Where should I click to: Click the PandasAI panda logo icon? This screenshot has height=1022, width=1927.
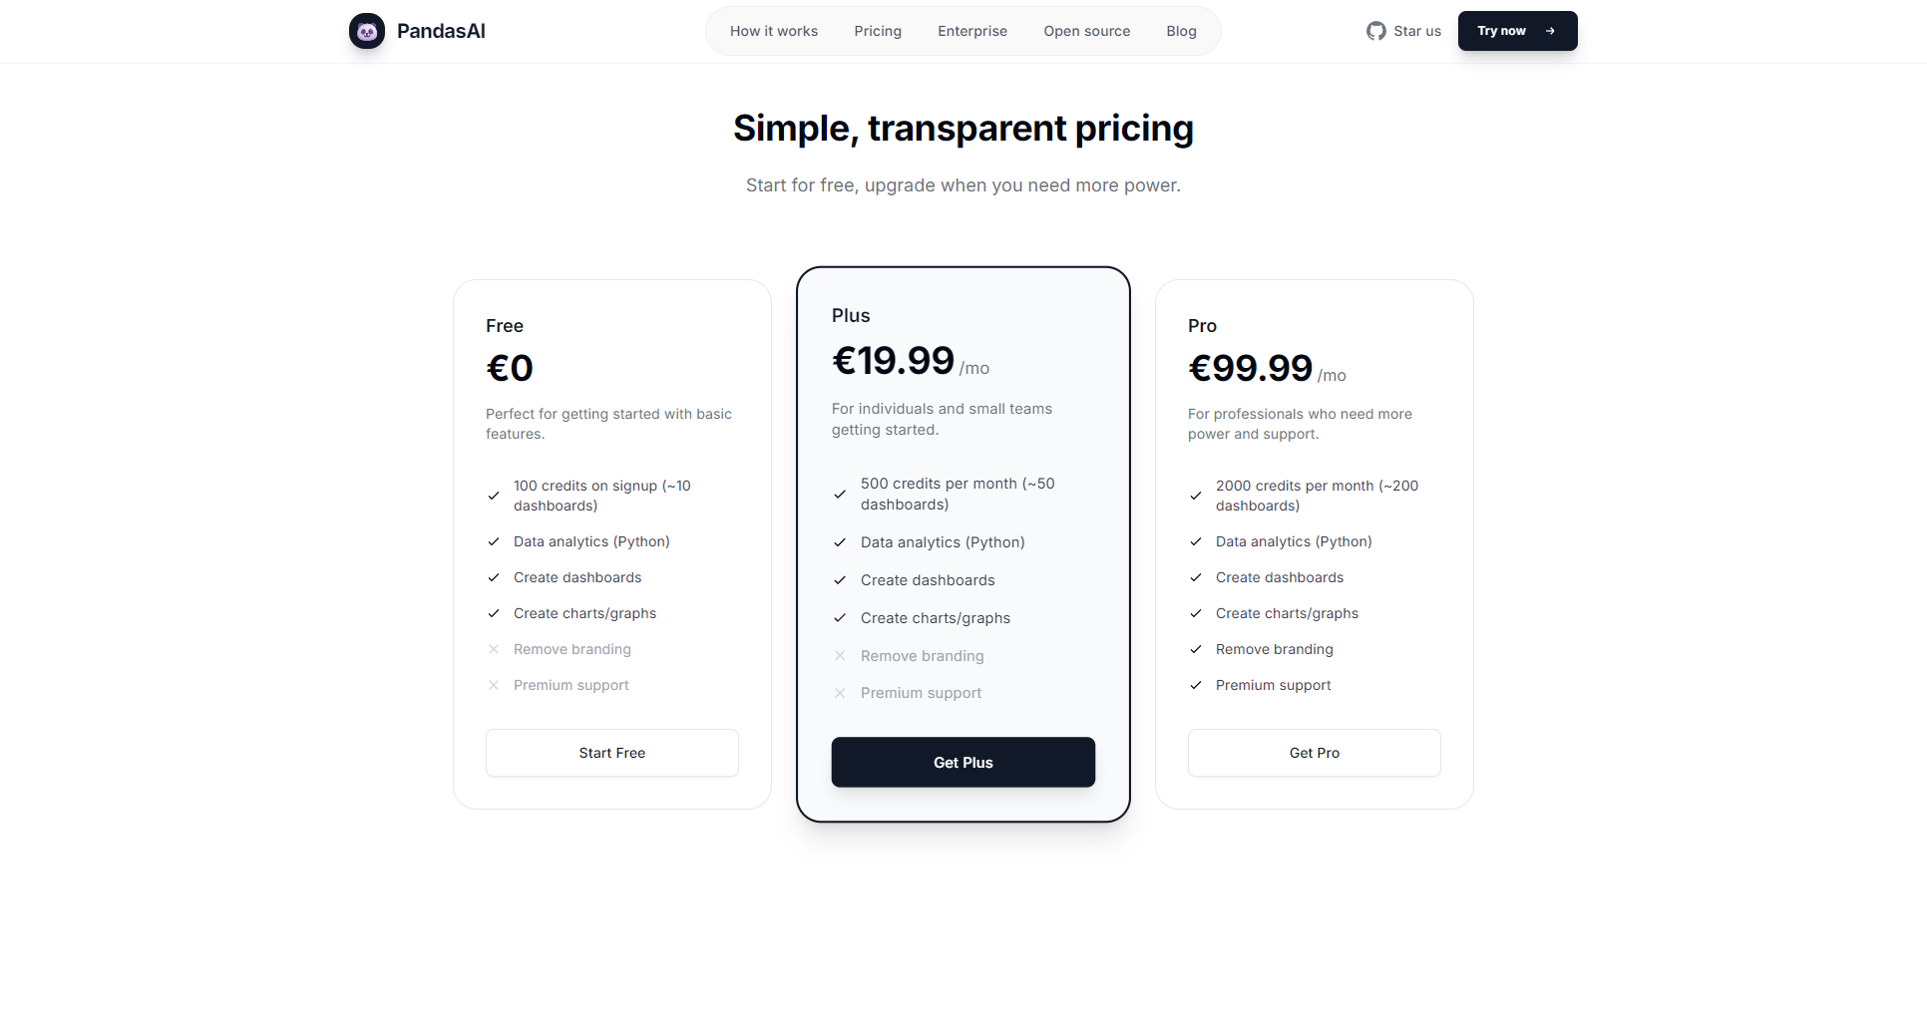367,31
